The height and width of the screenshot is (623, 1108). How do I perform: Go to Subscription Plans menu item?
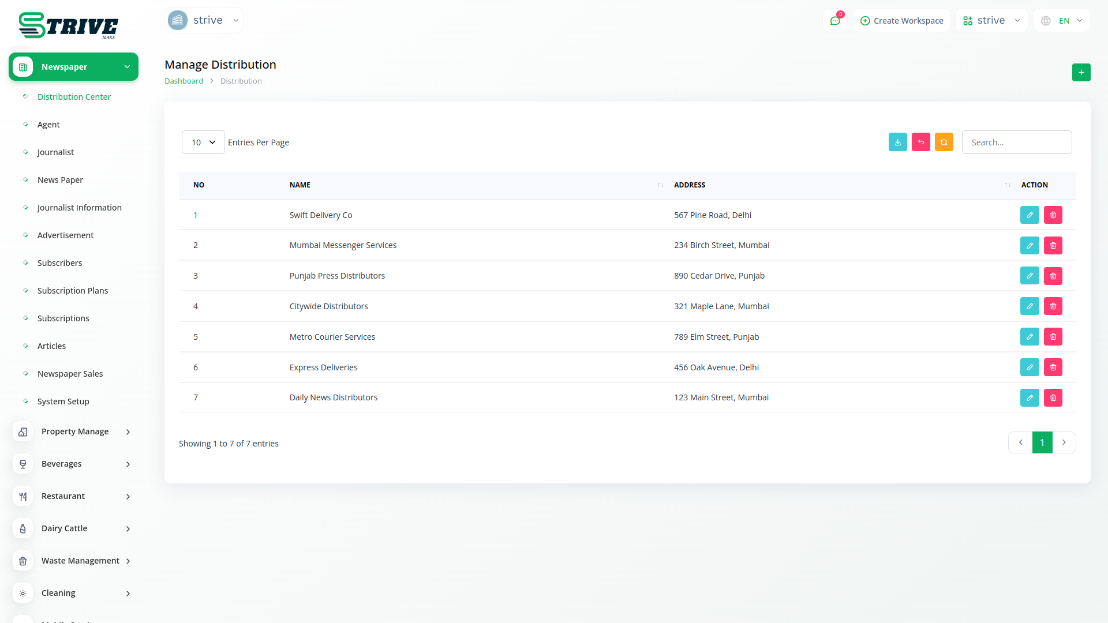click(x=73, y=291)
